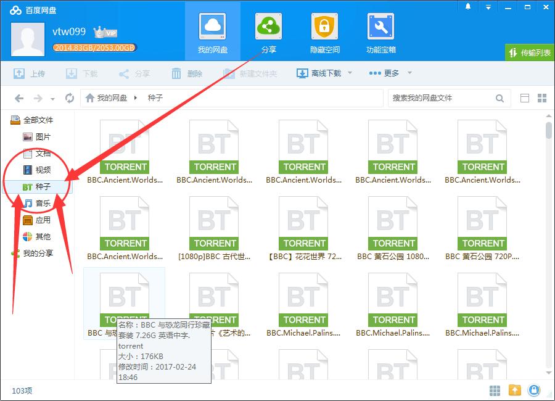Open the 隐藏空间 tab
This screenshot has height=401, width=555.
324,32
